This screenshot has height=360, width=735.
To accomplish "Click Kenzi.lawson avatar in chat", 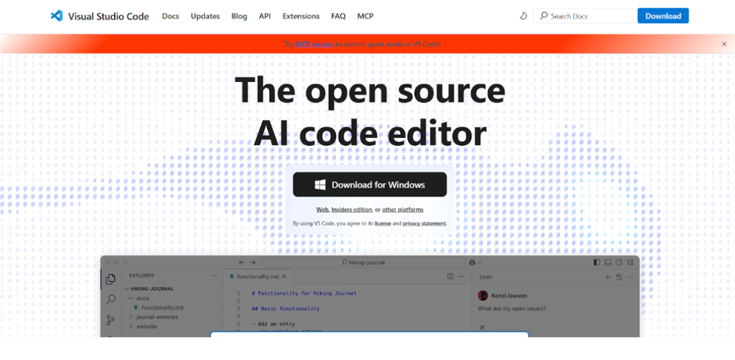I will tap(483, 296).
